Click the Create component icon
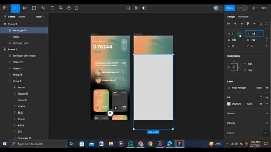This screenshot has height=152, width=271. coord(136,8)
